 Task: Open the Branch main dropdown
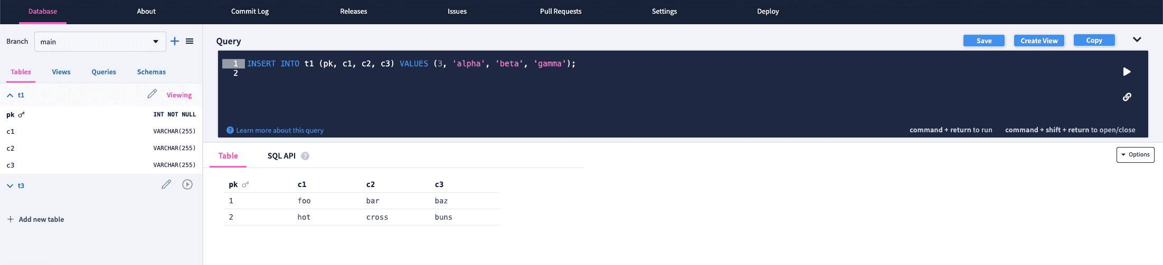100,42
